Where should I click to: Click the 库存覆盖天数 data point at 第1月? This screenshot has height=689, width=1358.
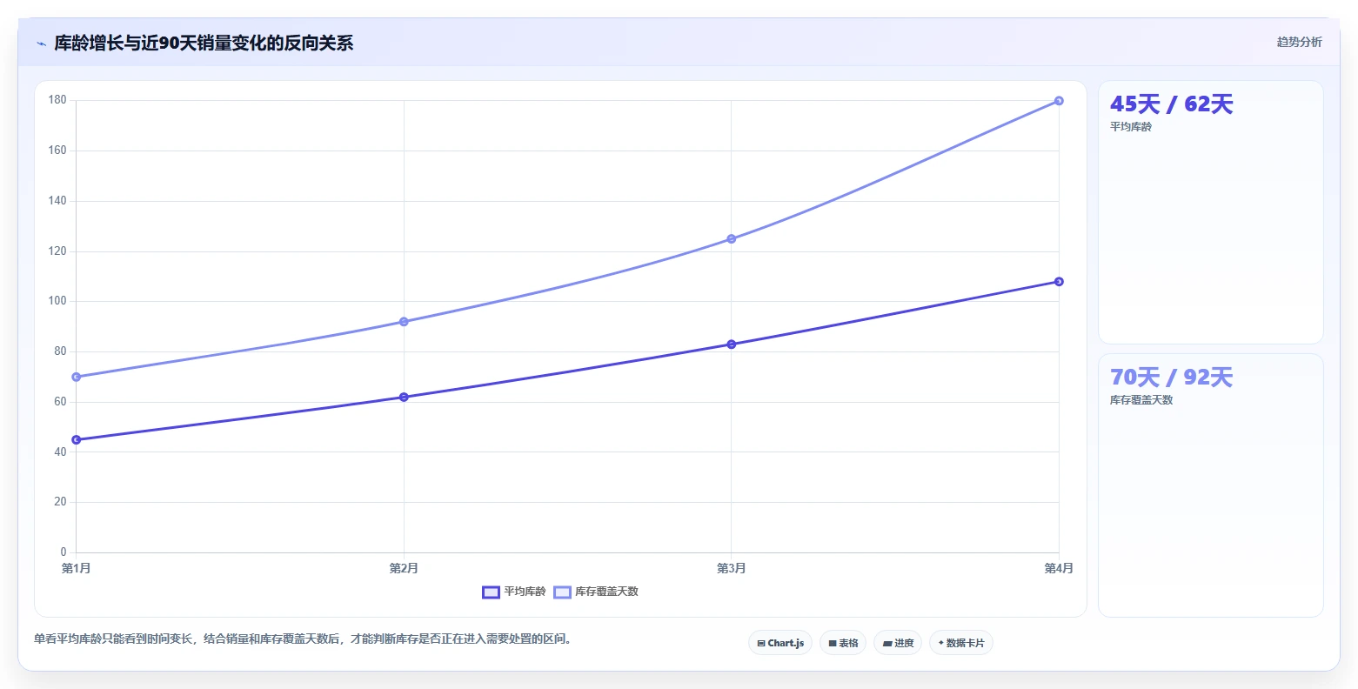point(77,377)
